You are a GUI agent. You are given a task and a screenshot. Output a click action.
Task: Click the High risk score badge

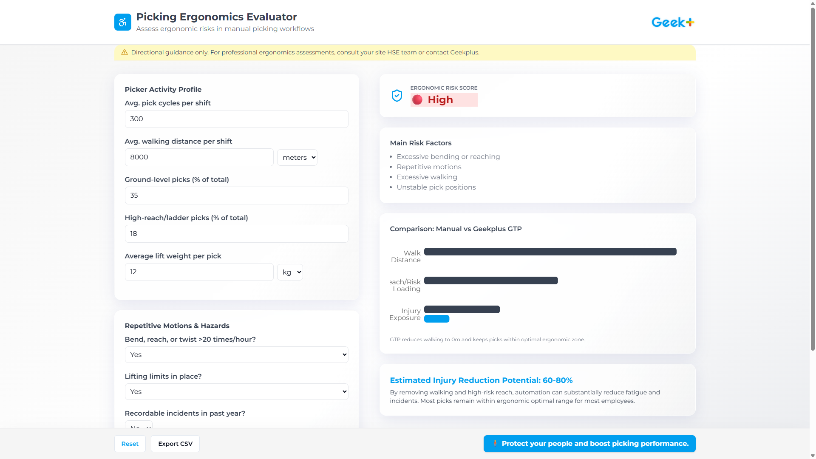(x=444, y=100)
